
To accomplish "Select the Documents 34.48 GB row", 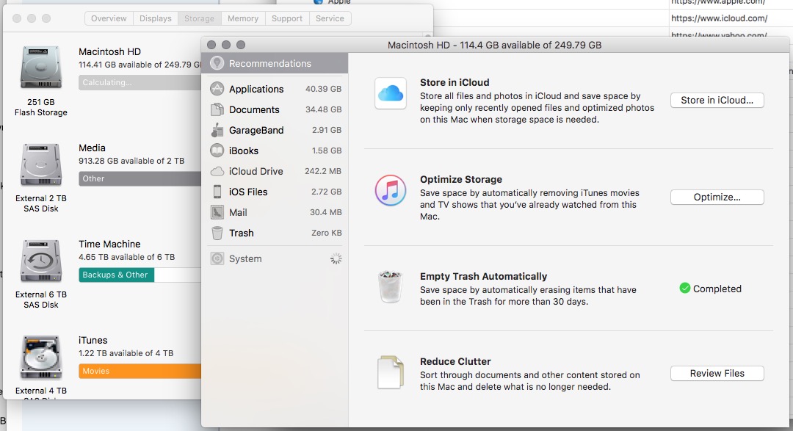I will coord(275,109).
